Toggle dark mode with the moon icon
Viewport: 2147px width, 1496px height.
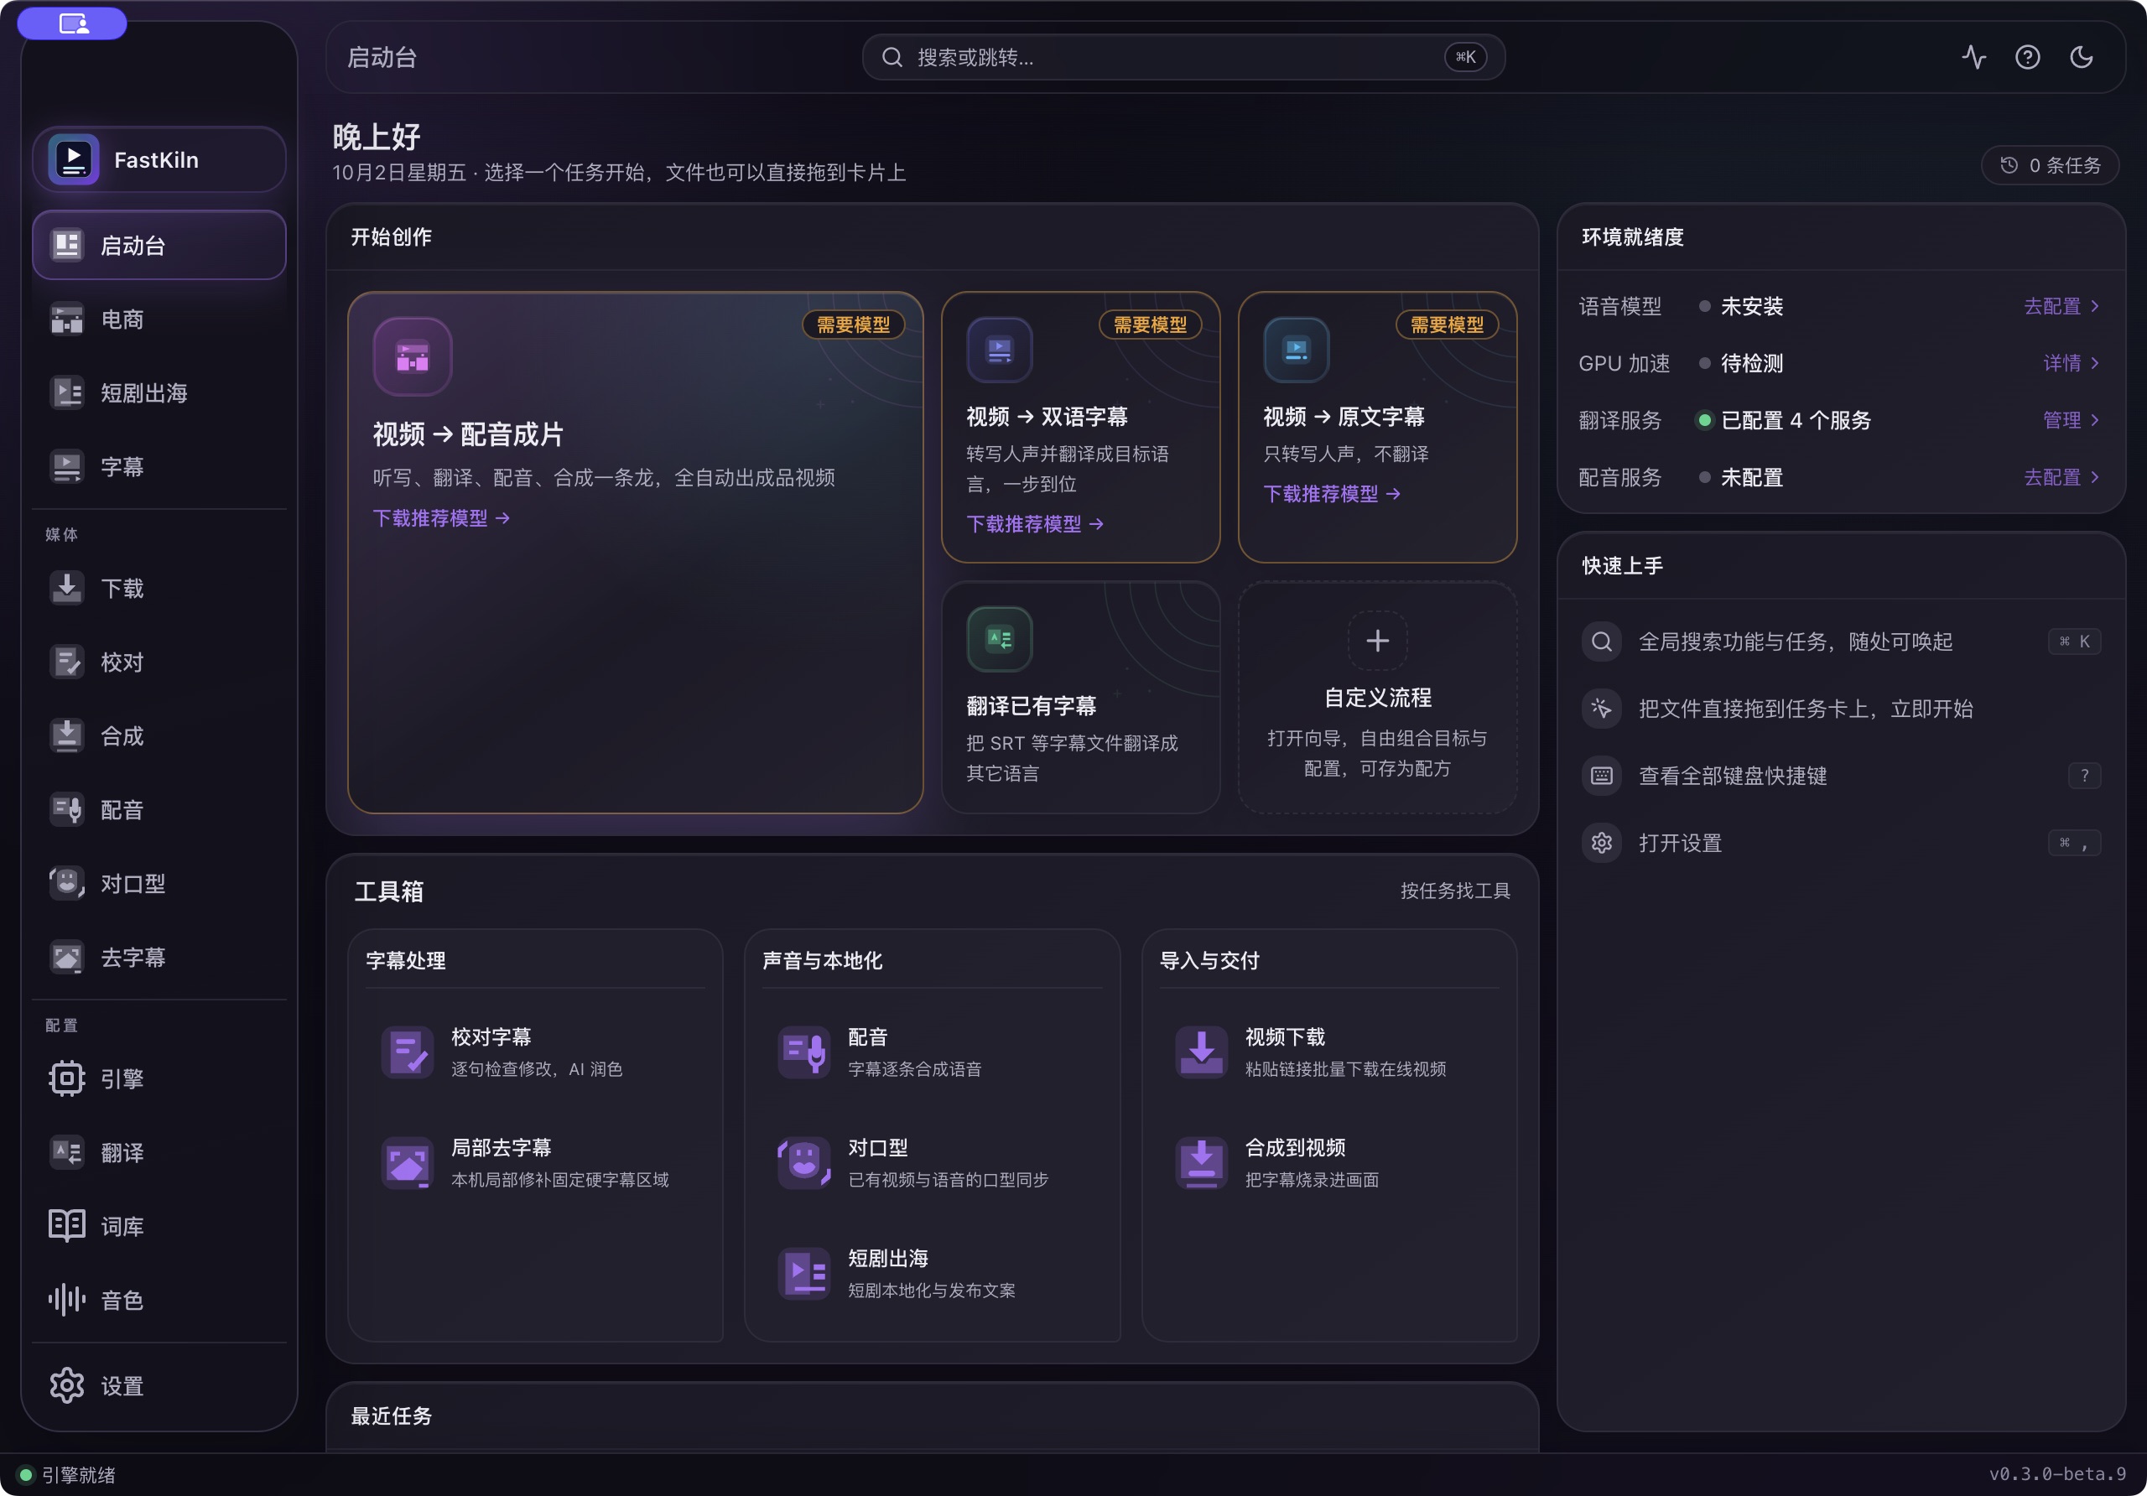tap(2081, 57)
